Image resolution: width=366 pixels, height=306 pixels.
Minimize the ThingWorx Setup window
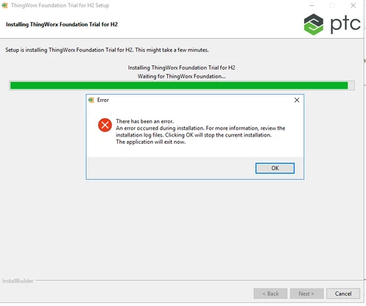pyautogui.click(x=312, y=5)
